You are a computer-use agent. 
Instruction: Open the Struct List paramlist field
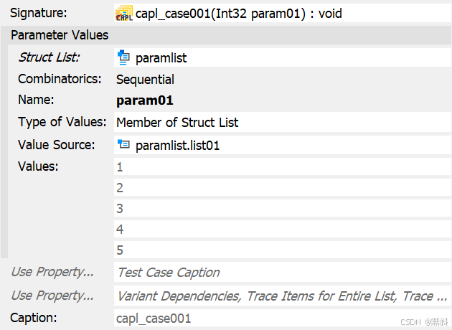[x=281, y=57]
